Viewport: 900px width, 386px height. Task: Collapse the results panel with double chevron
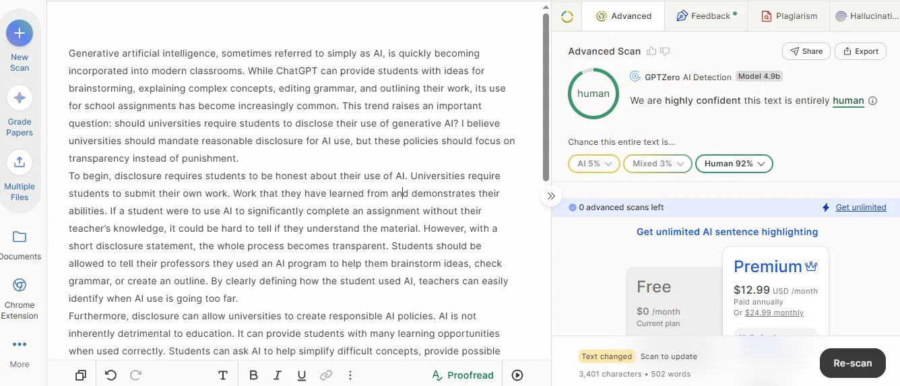pos(551,195)
